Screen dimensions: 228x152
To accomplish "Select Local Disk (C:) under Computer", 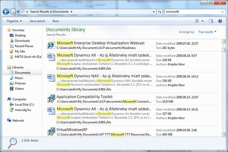I will 24,105.
